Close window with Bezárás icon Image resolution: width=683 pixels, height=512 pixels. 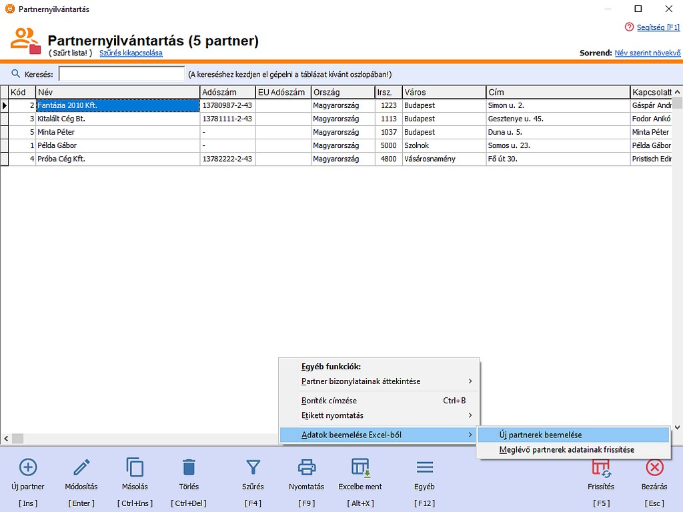654,467
